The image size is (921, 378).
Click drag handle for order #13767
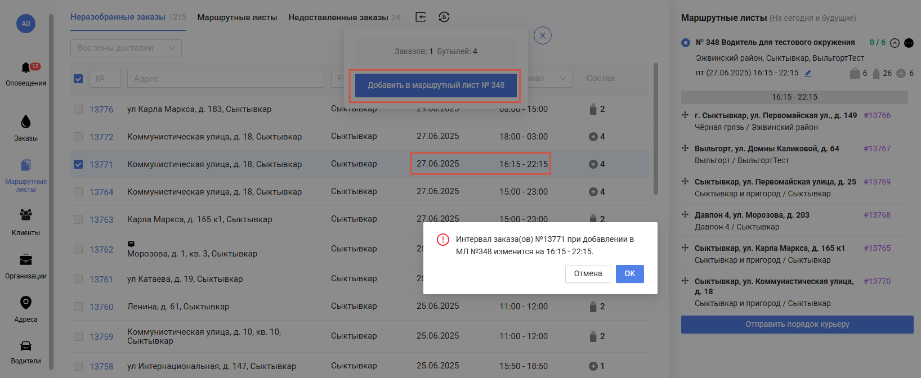tap(685, 148)
